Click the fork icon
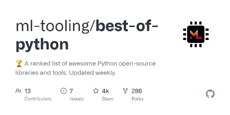Viewport: 230px width, 115px height. (125, 91)
